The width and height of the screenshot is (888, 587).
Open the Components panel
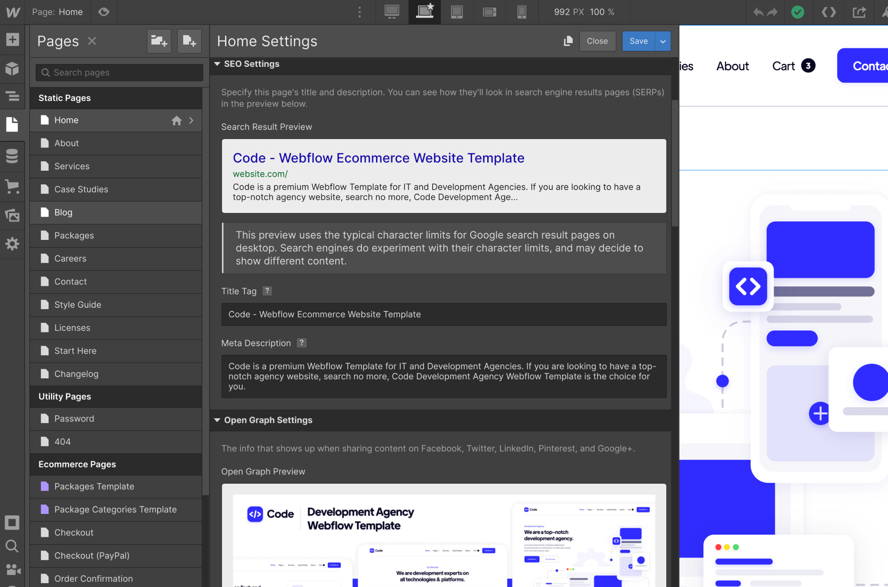(12, 69)
